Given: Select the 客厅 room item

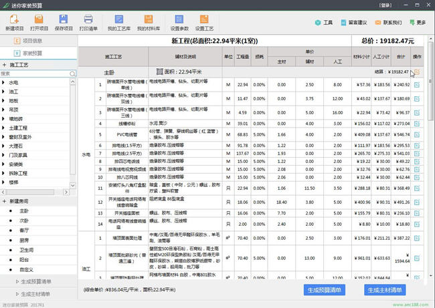Looking at the screenshot, I should (x=24, y=228).
